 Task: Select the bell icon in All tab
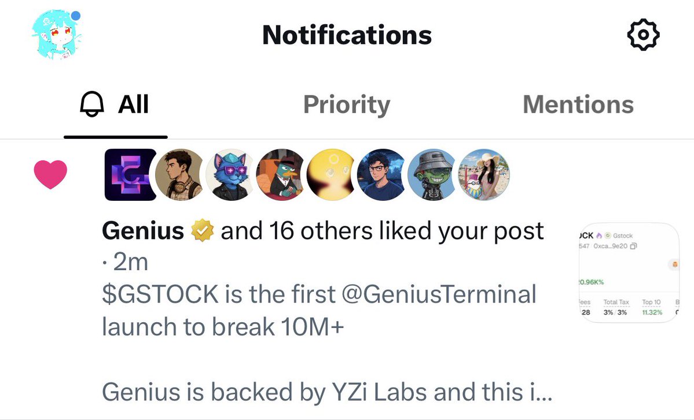tap(92, 105)
